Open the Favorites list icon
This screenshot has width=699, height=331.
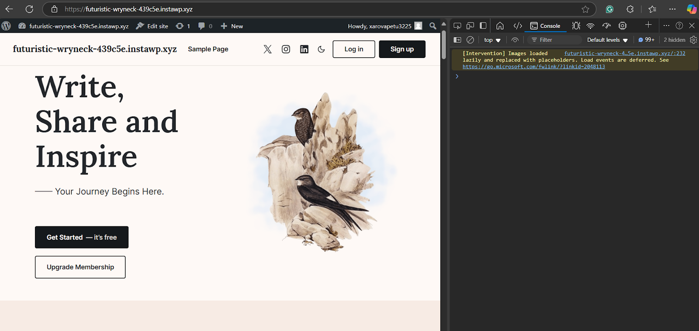pyautogui.click(x=652, y=9)
